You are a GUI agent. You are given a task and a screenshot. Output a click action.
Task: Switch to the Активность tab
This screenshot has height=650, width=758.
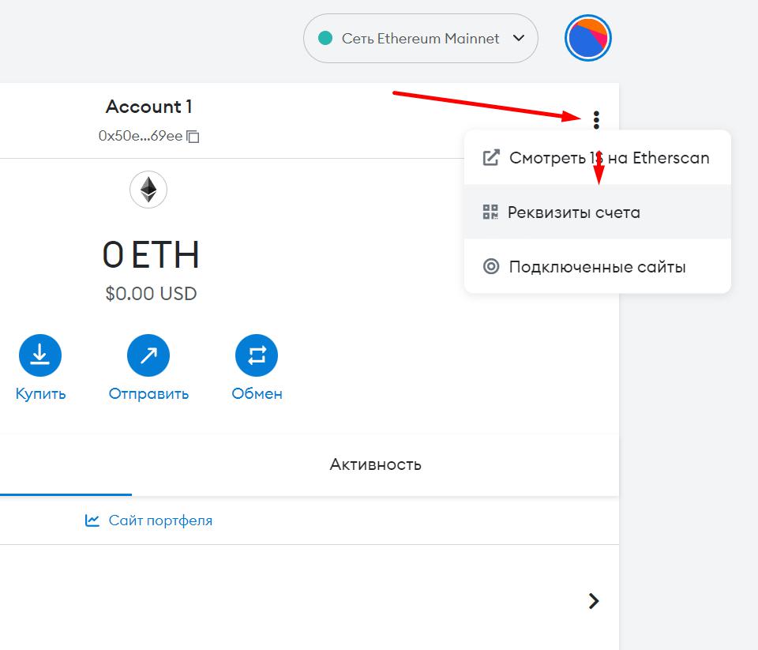tap(375, 464)
